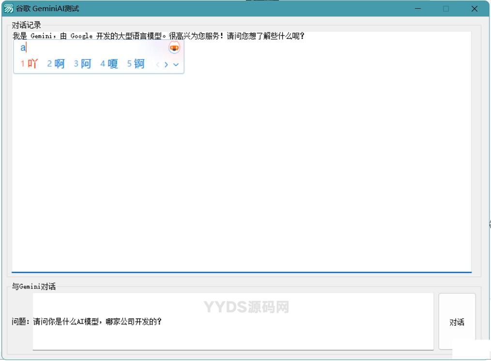The height and width of the screenshot is (361, 491).
Task: Click the IME mascot icon in candidate popup
Action: pyautogui.click(x=174, y=47)
